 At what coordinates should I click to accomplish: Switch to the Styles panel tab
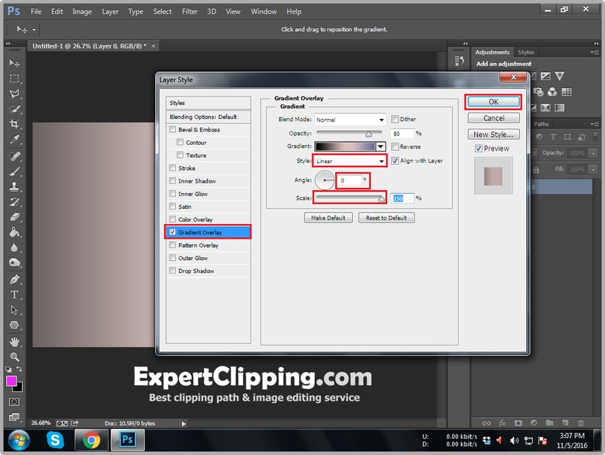point(526,53)
